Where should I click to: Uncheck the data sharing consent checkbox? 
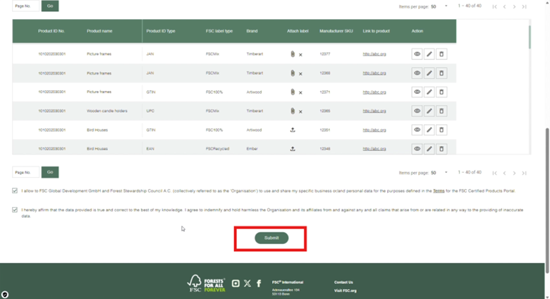click(15, 190)
